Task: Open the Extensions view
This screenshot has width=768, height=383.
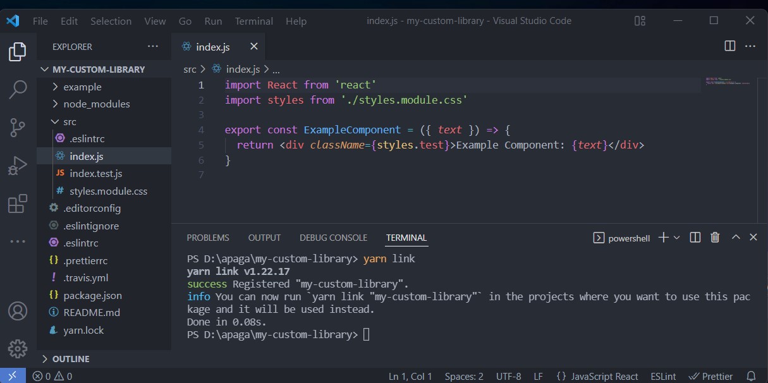Action: click(18, 204)
